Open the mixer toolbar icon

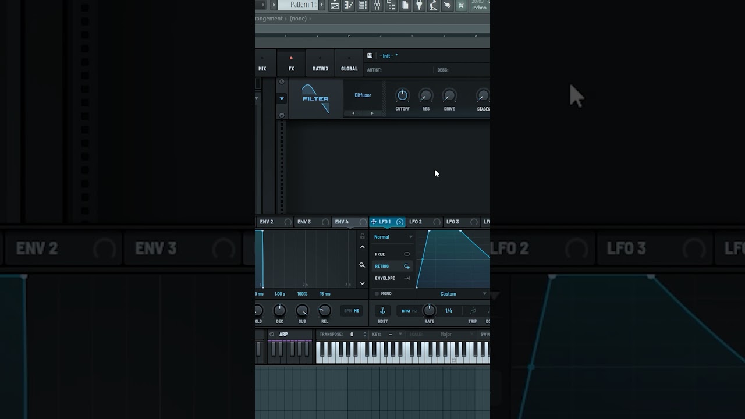377,5
